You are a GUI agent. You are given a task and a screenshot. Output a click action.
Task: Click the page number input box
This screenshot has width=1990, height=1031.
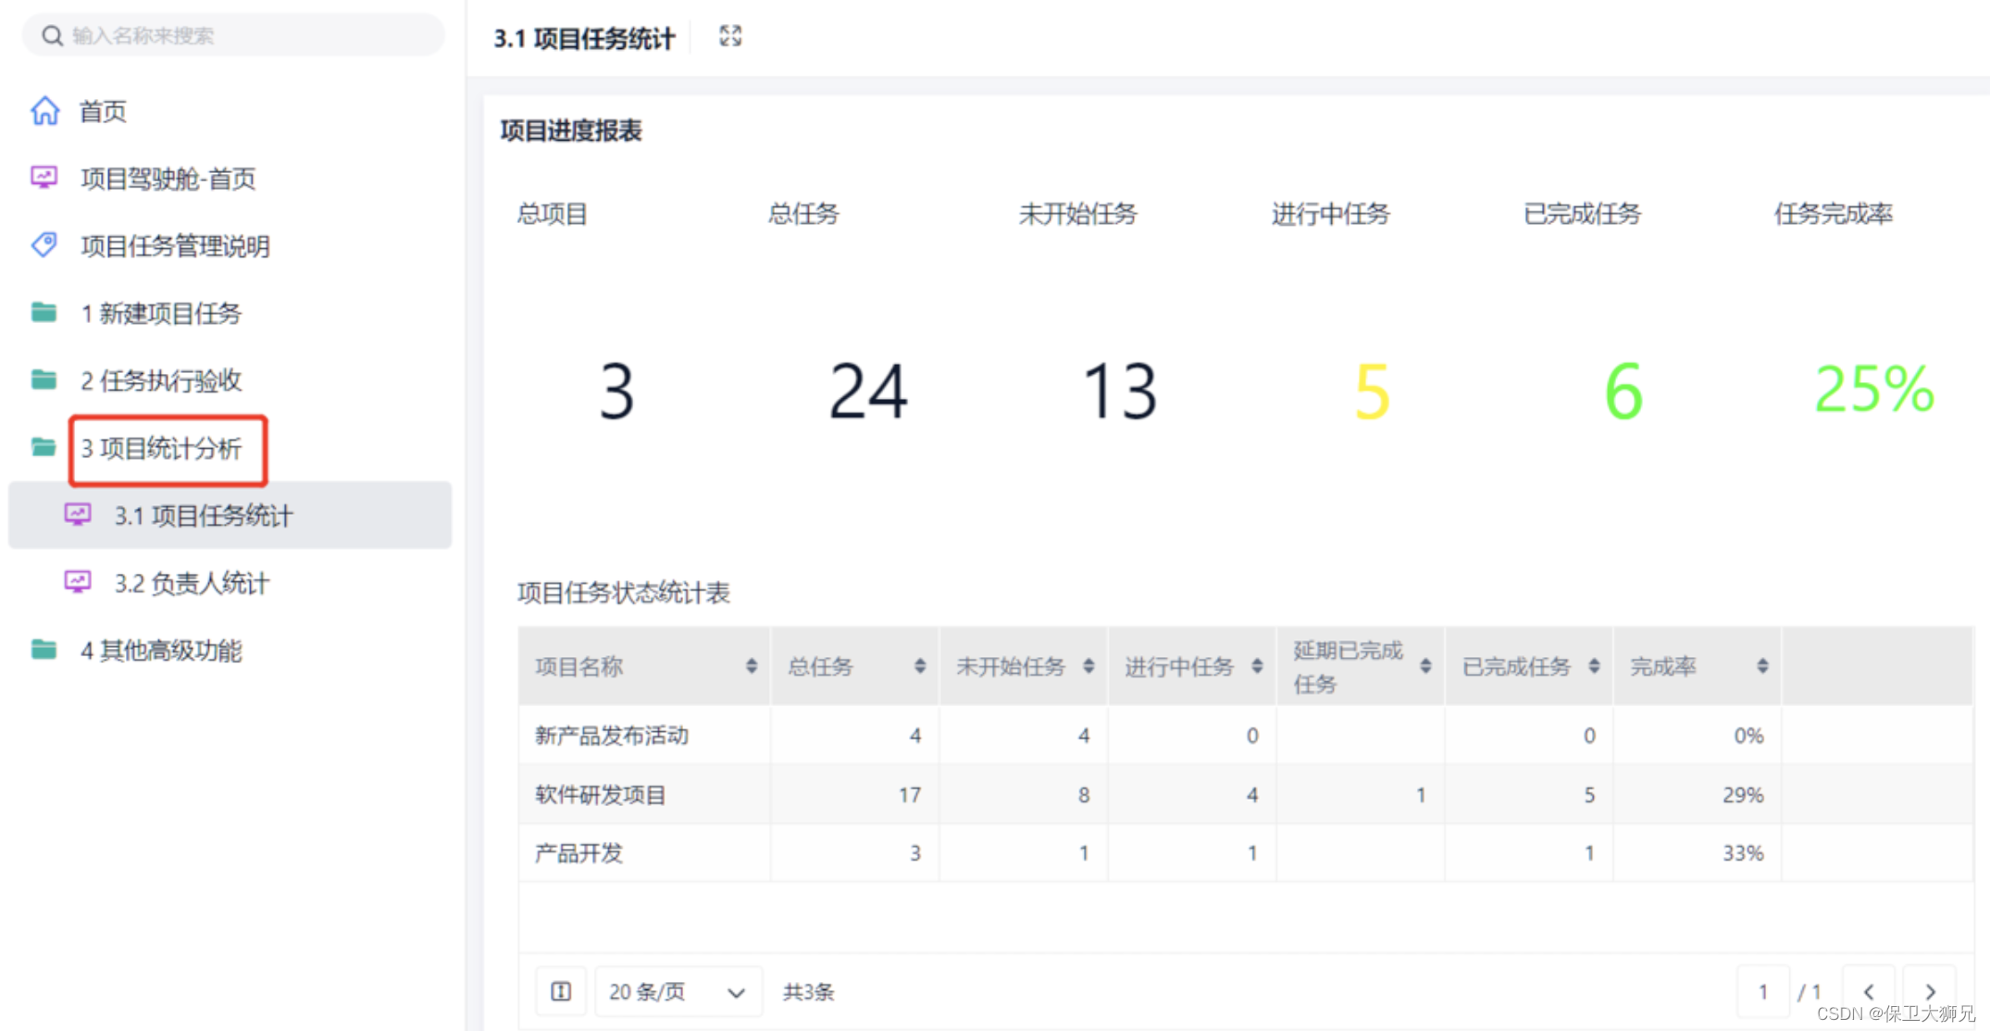coord(1762,992)
